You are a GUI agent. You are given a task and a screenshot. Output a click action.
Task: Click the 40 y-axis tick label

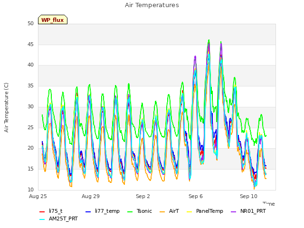(x=30, y=65)
